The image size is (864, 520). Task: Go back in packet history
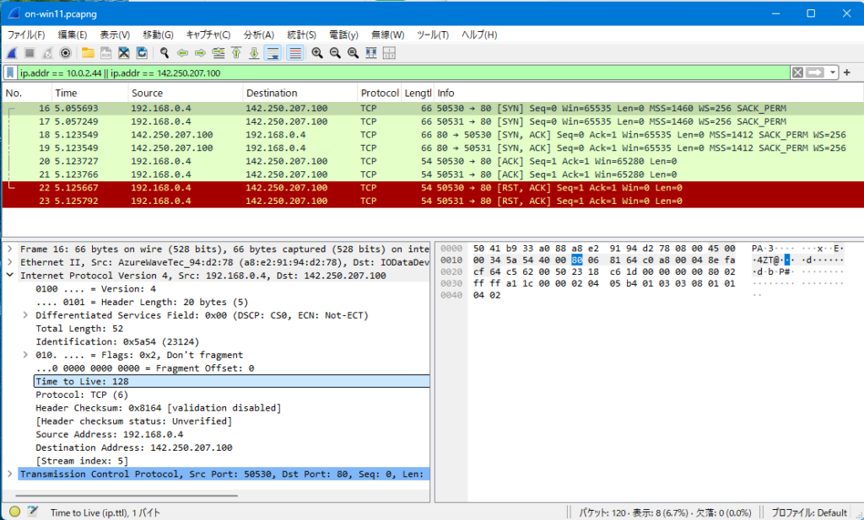tap(182, 53)
